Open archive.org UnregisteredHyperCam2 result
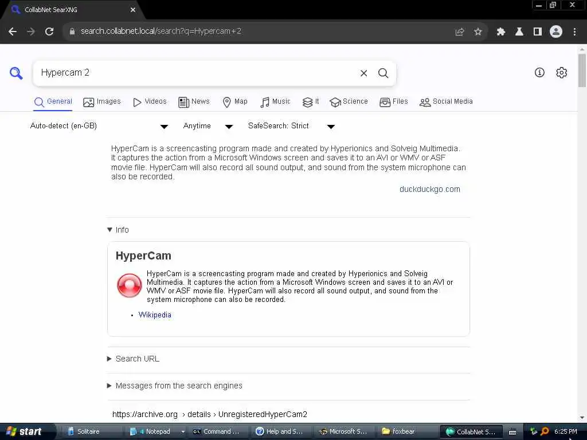The height and width of the screenshot is (440, 587). pos(210,414)
